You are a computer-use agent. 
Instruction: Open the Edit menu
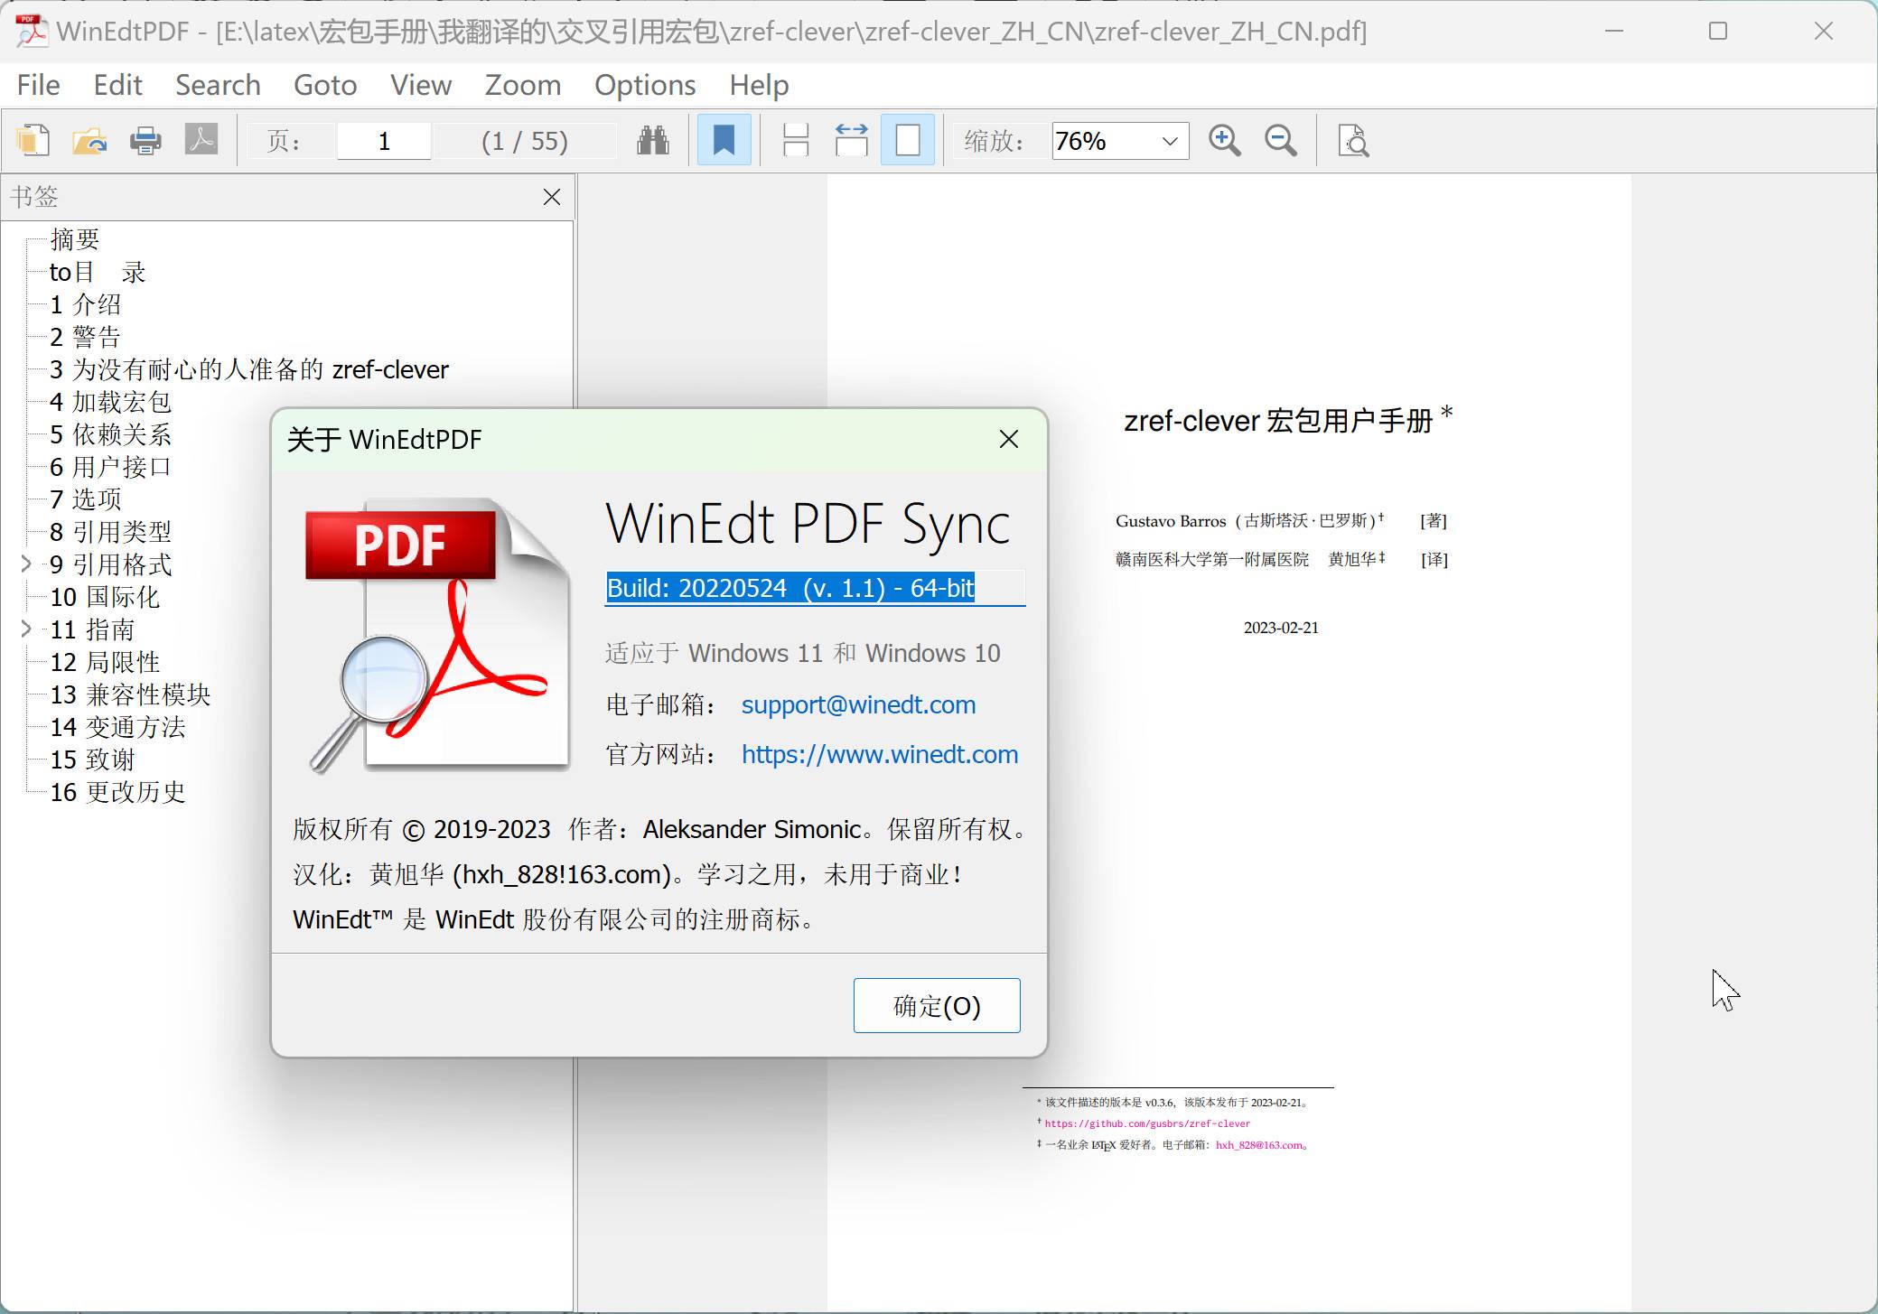pyautogui.click(x=118, y=85)
